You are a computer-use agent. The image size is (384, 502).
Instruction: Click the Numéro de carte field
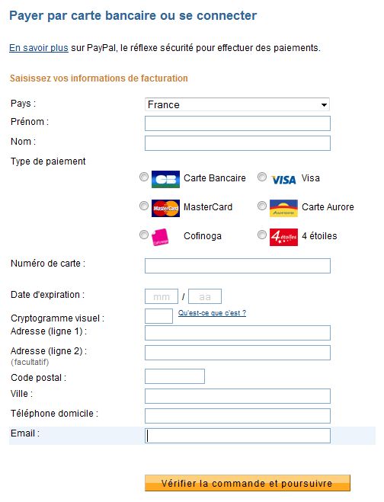[237, 266]
